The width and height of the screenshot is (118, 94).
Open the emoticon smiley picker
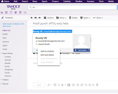90,85
